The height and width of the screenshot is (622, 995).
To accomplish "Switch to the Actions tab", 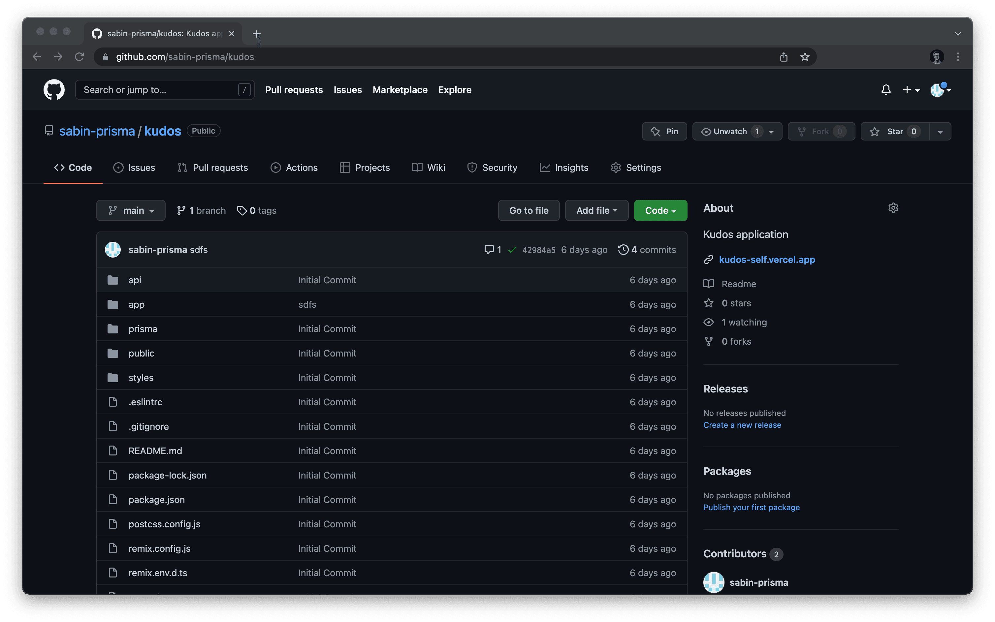I will (294, 168).
